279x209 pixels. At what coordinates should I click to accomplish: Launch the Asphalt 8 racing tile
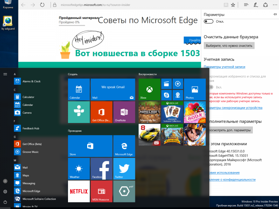[150, 135]
